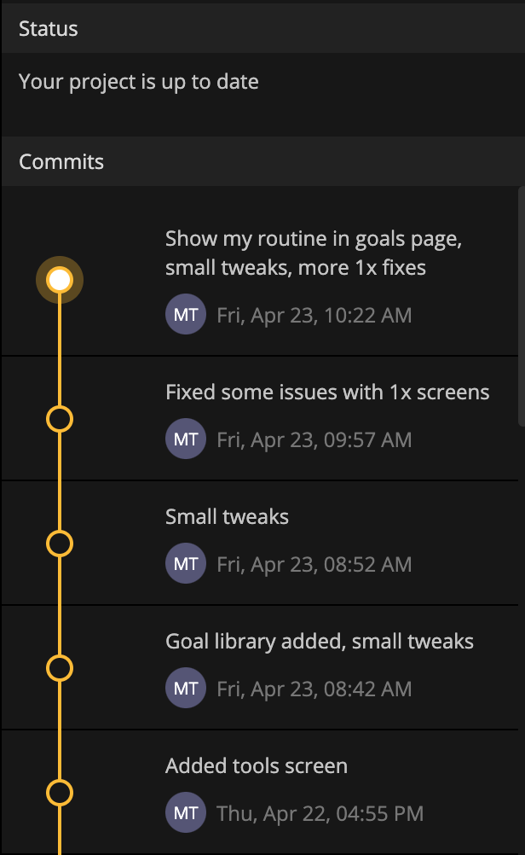The image size is (525, 855).
Task: Open "Goal library added, small tweaks" commit
Action: click(x=260, y=667)
